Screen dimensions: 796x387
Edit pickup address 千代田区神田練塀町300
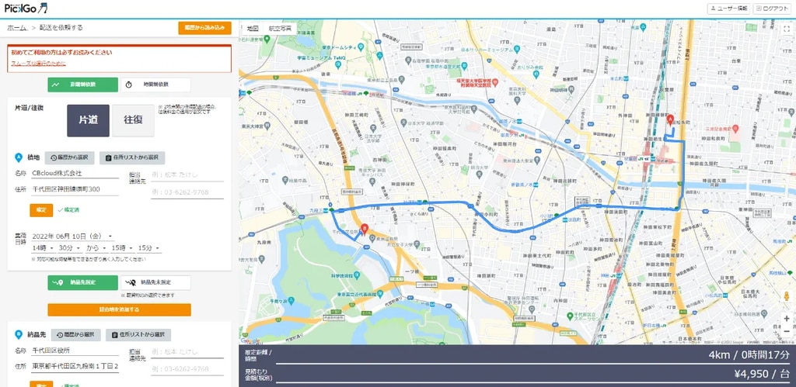(x=74, y=190)
